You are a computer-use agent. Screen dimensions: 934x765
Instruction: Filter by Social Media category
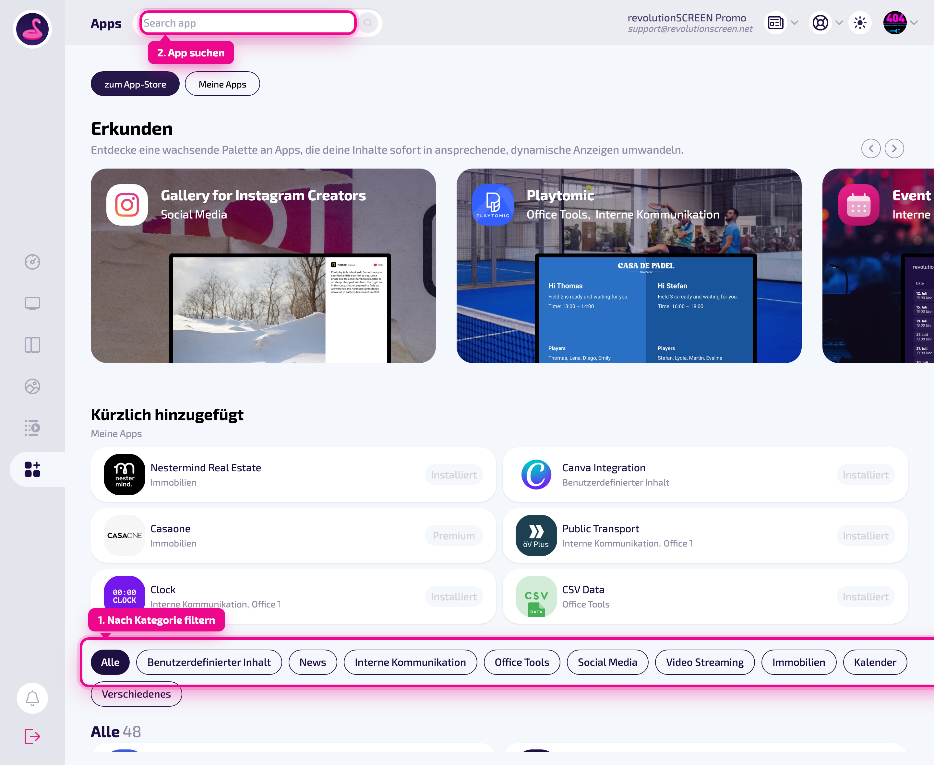coord(607,662)
